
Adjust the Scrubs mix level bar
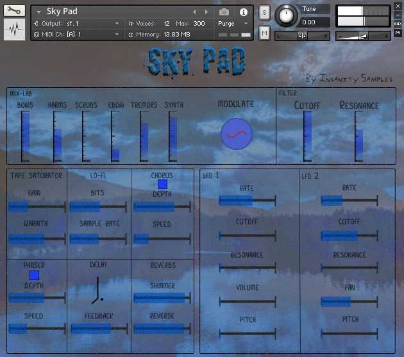(87, 137)
